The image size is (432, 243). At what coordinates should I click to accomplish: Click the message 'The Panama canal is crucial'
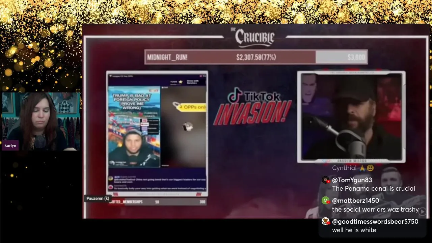coord(373,189)
